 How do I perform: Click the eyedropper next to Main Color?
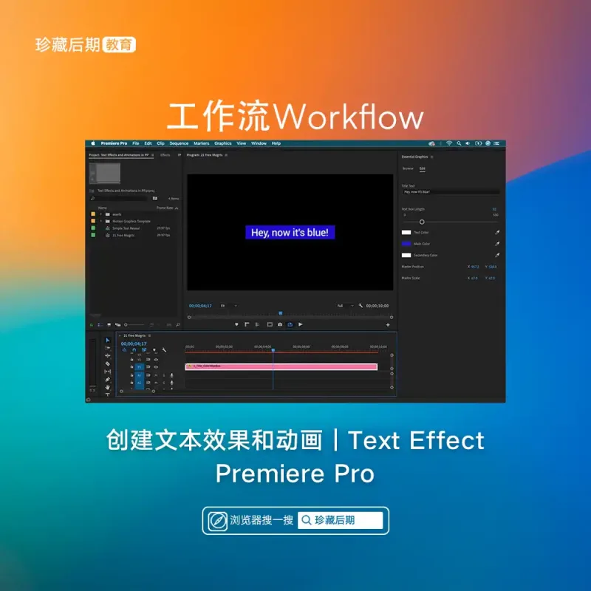[497, 244]
